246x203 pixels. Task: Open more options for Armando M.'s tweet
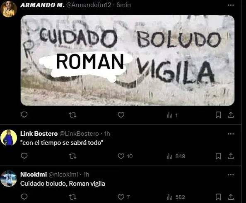coord(231,5)
